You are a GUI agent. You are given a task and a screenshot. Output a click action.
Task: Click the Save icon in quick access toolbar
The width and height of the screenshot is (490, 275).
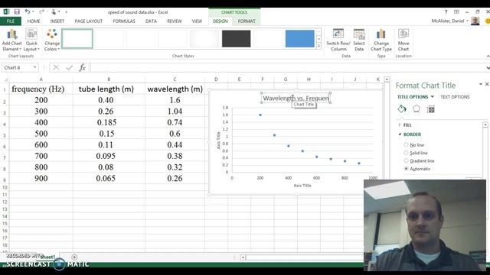coord(17,12)
